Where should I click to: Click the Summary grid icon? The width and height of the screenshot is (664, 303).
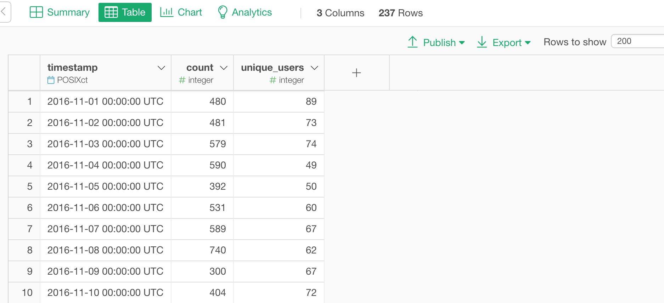[x=36, y=12]
